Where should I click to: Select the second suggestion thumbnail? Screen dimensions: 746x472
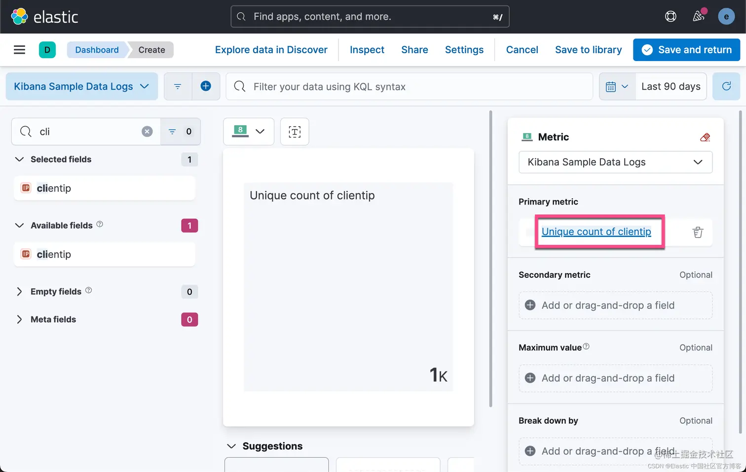[x=388, y=465]
